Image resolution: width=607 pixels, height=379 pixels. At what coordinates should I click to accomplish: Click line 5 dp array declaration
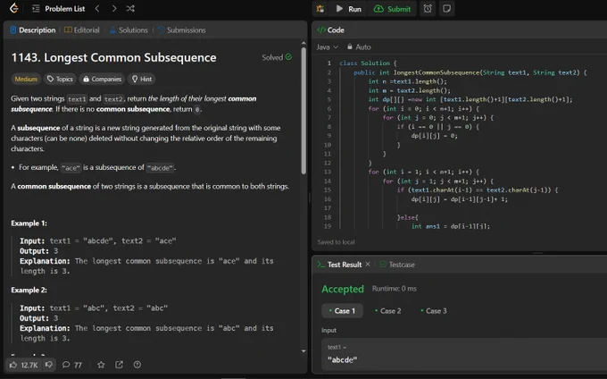470,99
